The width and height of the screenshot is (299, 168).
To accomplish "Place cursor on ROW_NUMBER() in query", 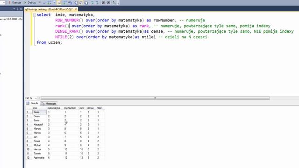I will (70, 20).
